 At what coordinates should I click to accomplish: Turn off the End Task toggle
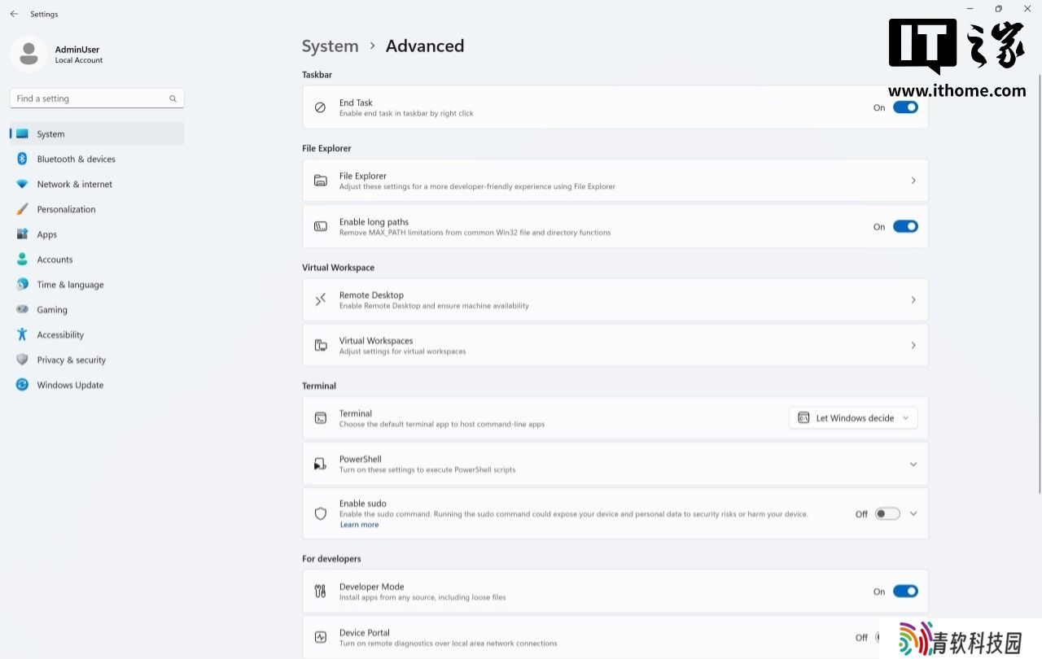904,107
